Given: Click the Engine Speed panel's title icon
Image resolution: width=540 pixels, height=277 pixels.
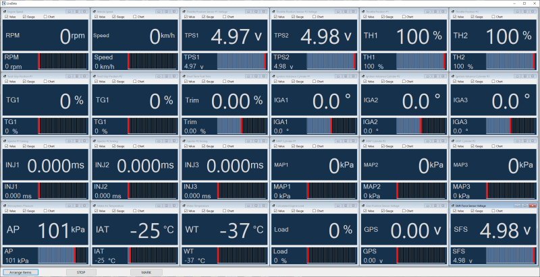Looking at the screenshot, I should pos(5,11).
